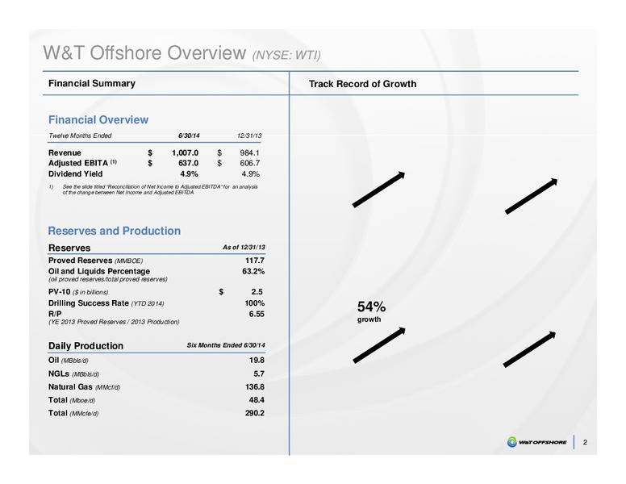Click the 63.2% value
Image resolution: width=626 pixels, height=484 pixels.
(253, 271)
